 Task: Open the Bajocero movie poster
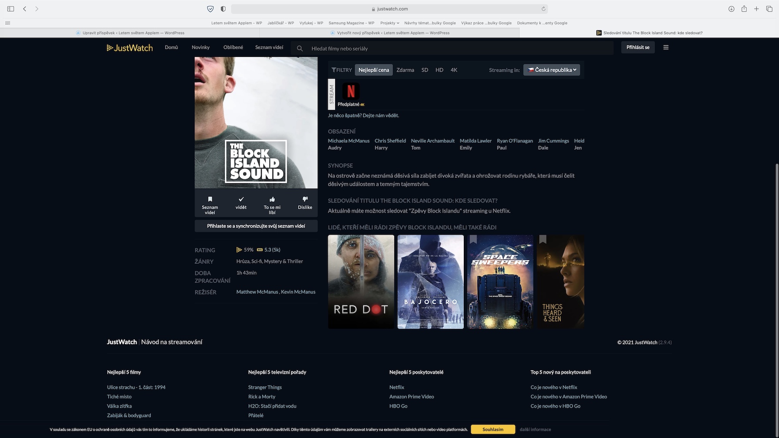coord(430,282)
